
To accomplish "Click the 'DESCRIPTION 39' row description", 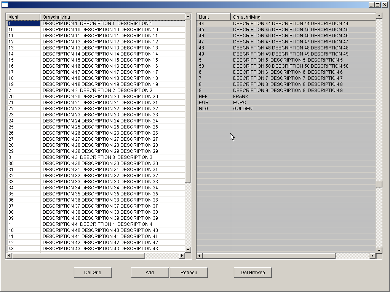I will click(113, 218).
